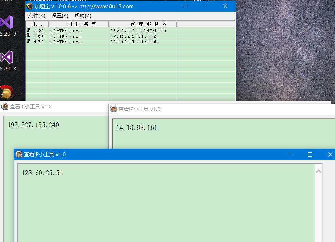Minimize the 加速宝 window
Screen dimensions: 335x242
click(x=185, y=6)
